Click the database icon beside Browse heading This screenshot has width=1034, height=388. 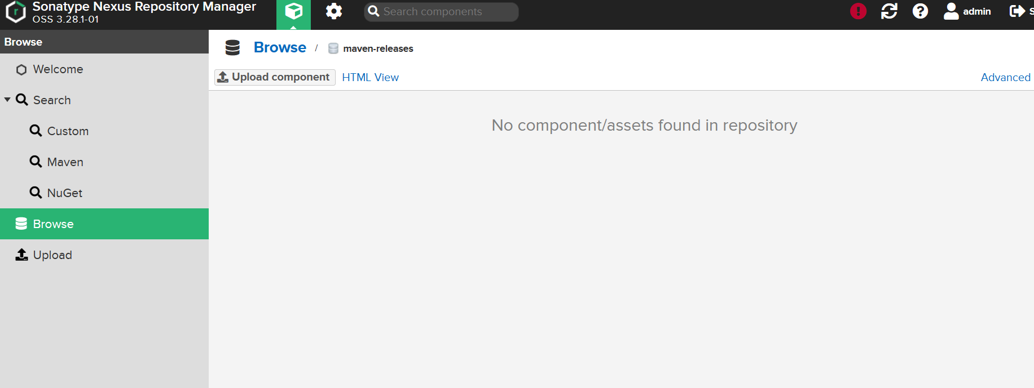tap(232, 48)
